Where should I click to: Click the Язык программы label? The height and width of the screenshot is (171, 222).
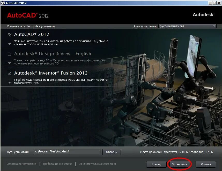[x=145, y=26]
